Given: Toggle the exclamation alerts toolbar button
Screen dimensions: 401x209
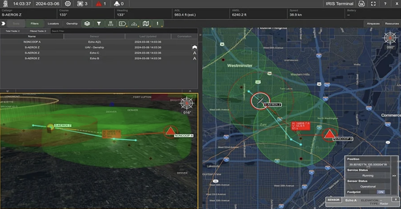Looking at the screenshot, I should click(x=157, y=24).
